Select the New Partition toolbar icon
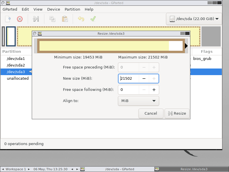Viewport: 229px width, 172px height. pos(7,19)
